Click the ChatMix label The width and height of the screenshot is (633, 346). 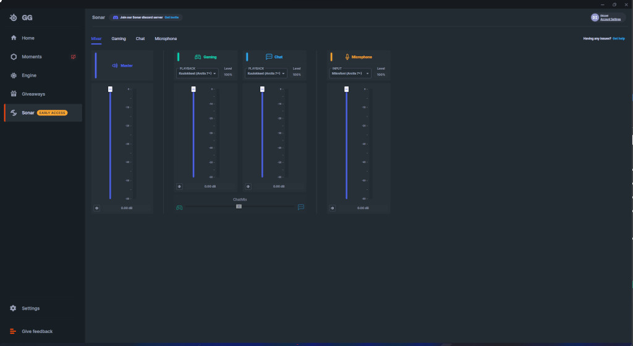240,199
